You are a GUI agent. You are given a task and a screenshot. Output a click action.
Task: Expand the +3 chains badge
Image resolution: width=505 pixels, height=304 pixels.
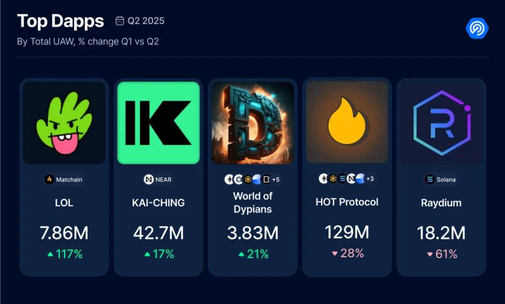click(370, 179)
